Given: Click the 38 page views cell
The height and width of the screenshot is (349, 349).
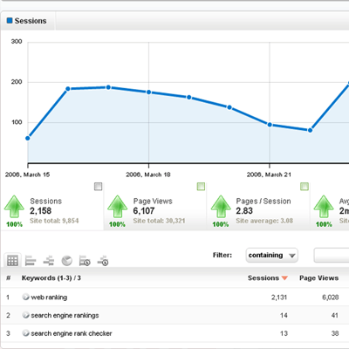Looking at the screenshot, I should [x=335, y=333].
